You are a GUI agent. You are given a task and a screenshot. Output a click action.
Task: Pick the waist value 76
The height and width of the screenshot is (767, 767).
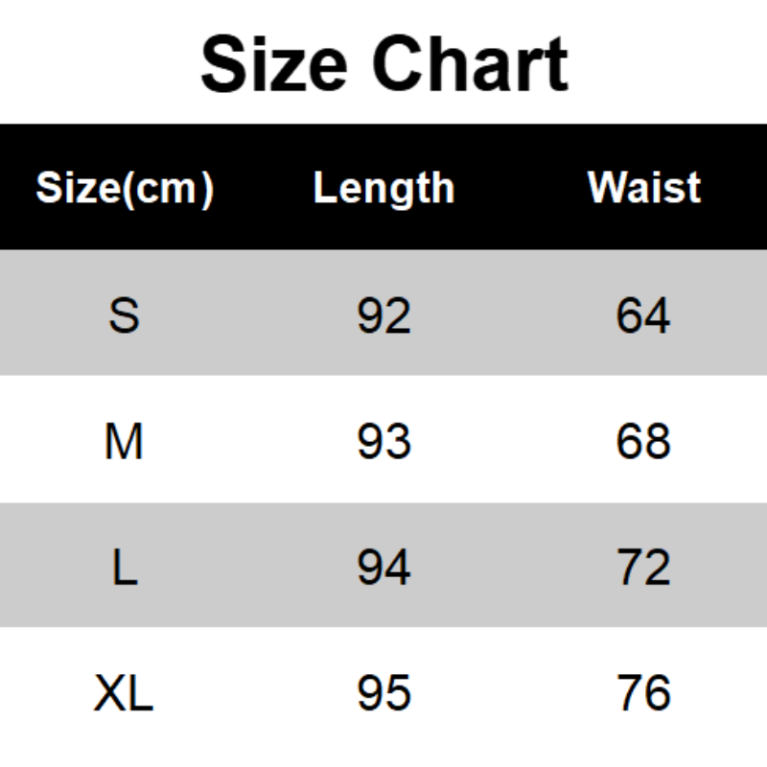point(643,693)
